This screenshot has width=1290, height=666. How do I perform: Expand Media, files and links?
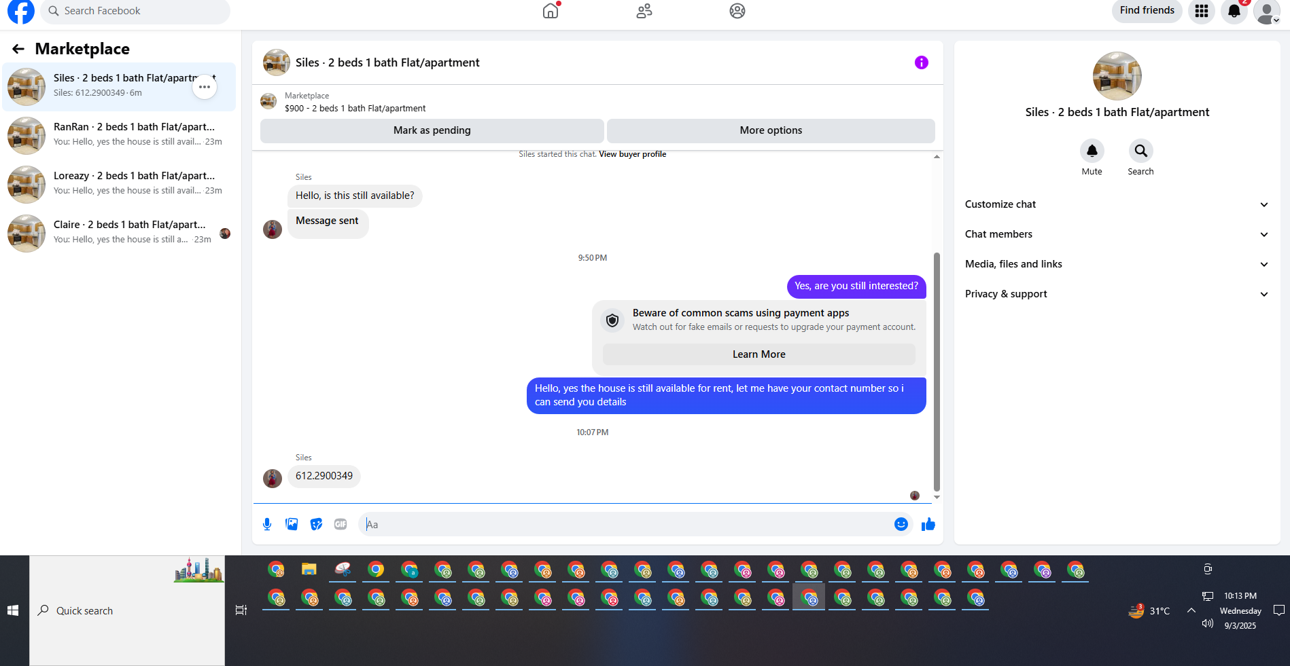(1117, 264)
